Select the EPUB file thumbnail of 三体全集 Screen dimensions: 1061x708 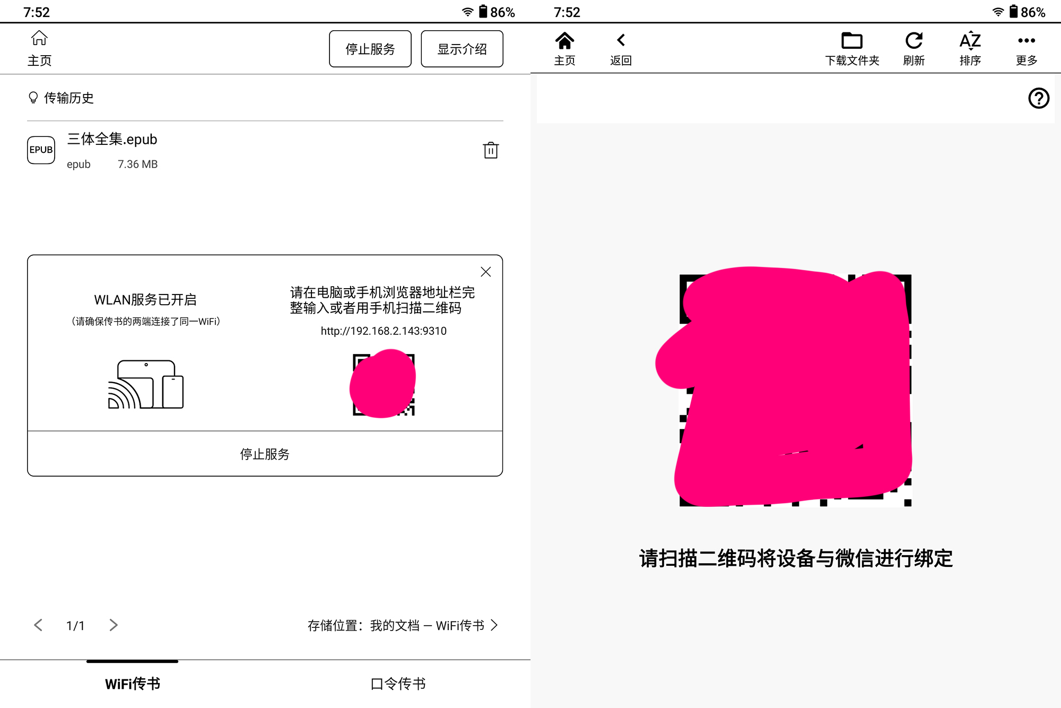point(41,150)
